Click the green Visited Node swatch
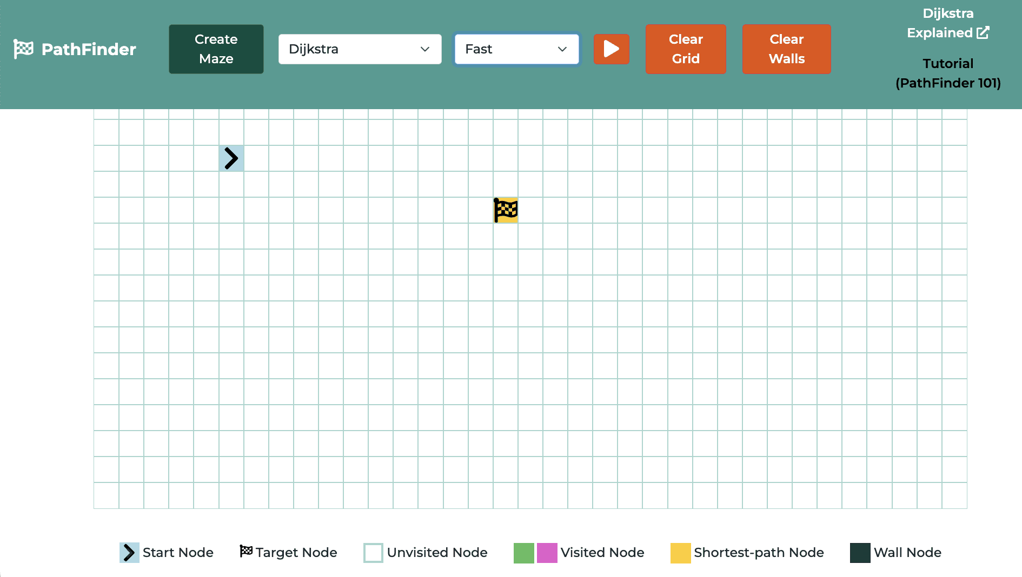The image size is (1022, 577). pos(523,553)
